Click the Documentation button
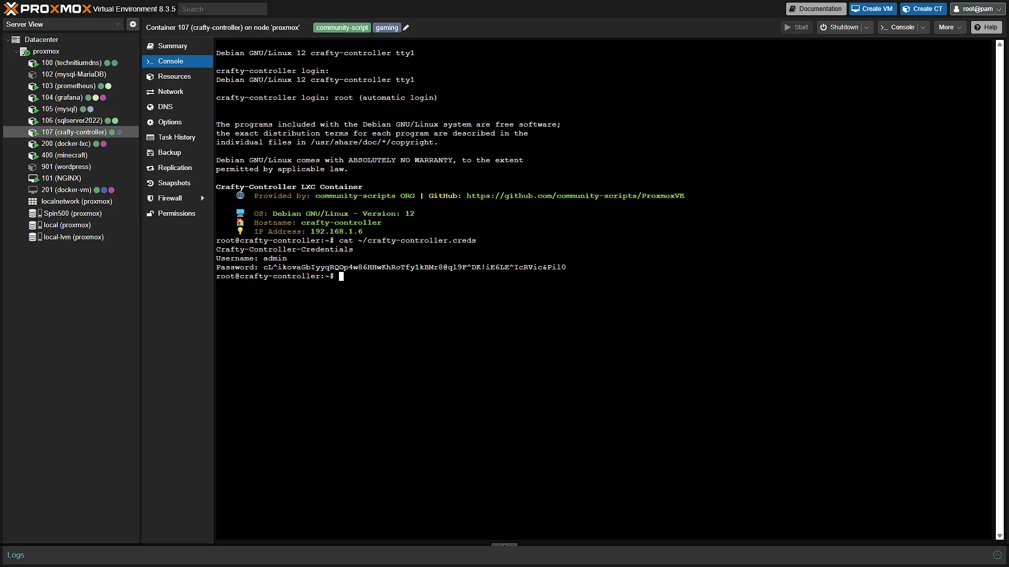The image size is (1009, 567). pyautogui.click(x=816, y=9)
